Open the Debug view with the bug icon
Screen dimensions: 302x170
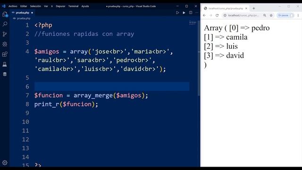coord(5,44)
